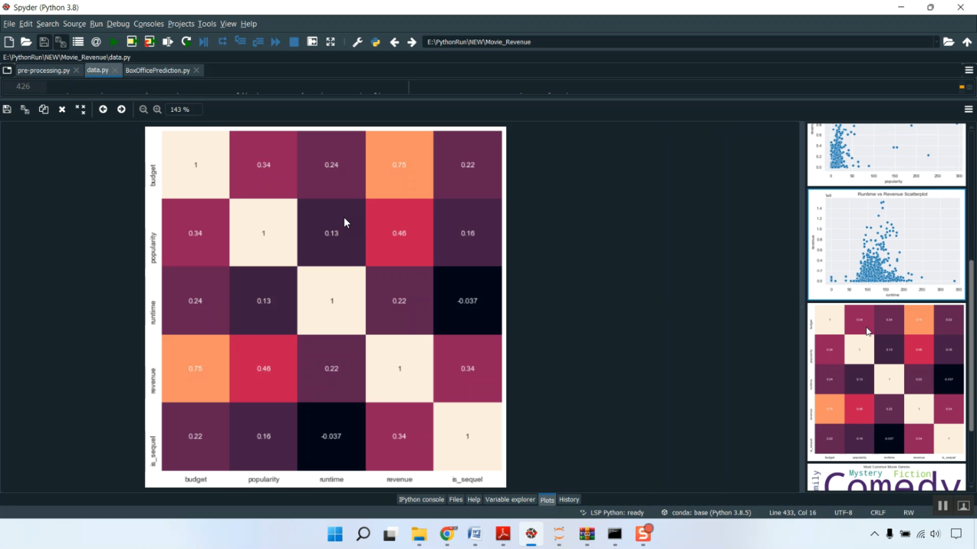Switch to the Variable explorer tab
977x549 pixels.
[x=509, y=500]
